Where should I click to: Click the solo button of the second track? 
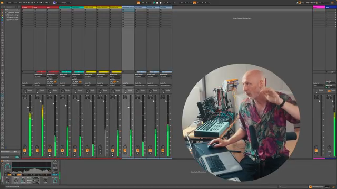pos(37,153)
